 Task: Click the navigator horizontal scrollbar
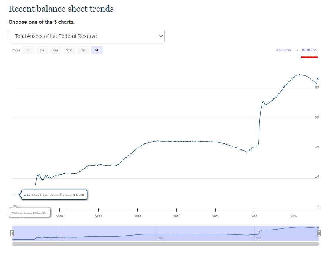coord(166,244)
